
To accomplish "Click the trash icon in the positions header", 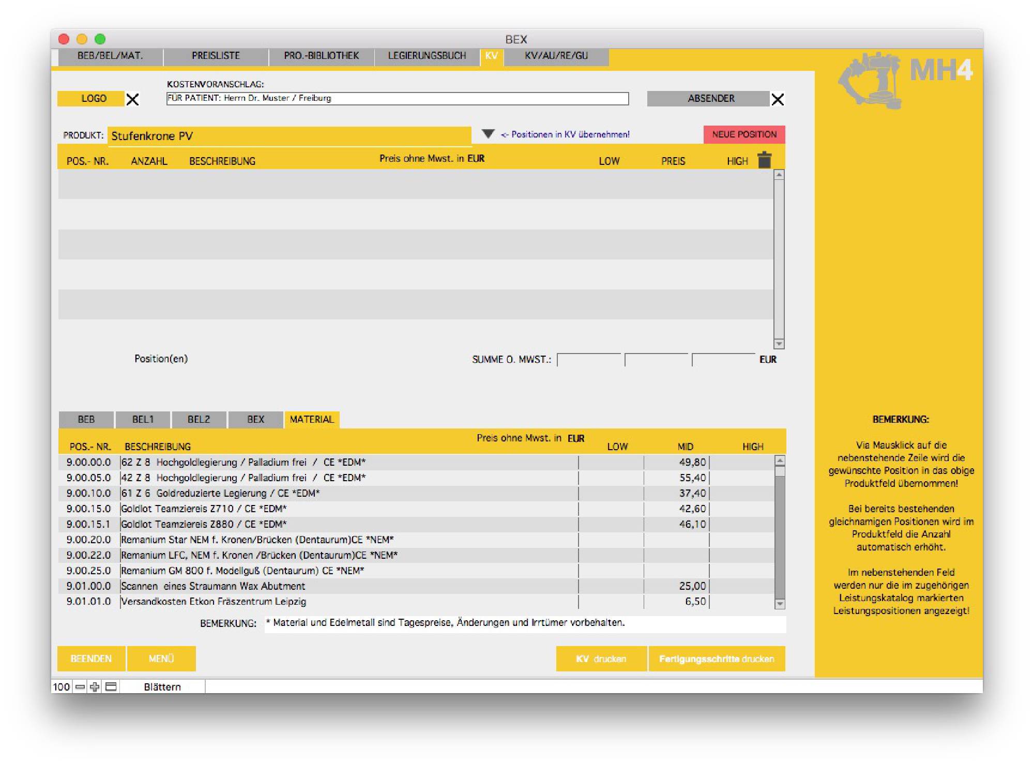I will [764, 160].
